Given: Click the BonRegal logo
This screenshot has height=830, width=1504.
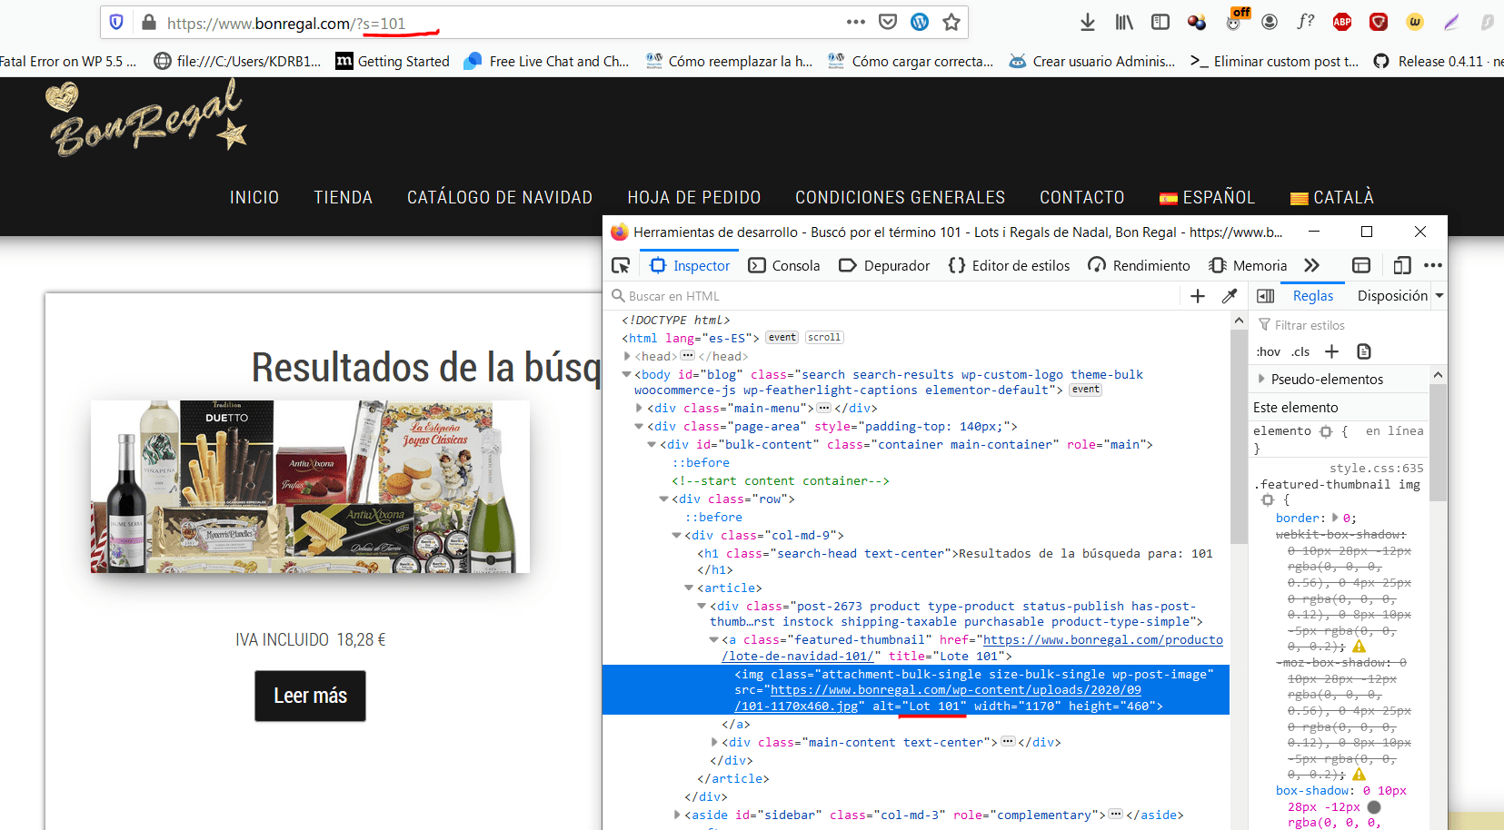Looking at the screenshot, I should pos(147,116).
